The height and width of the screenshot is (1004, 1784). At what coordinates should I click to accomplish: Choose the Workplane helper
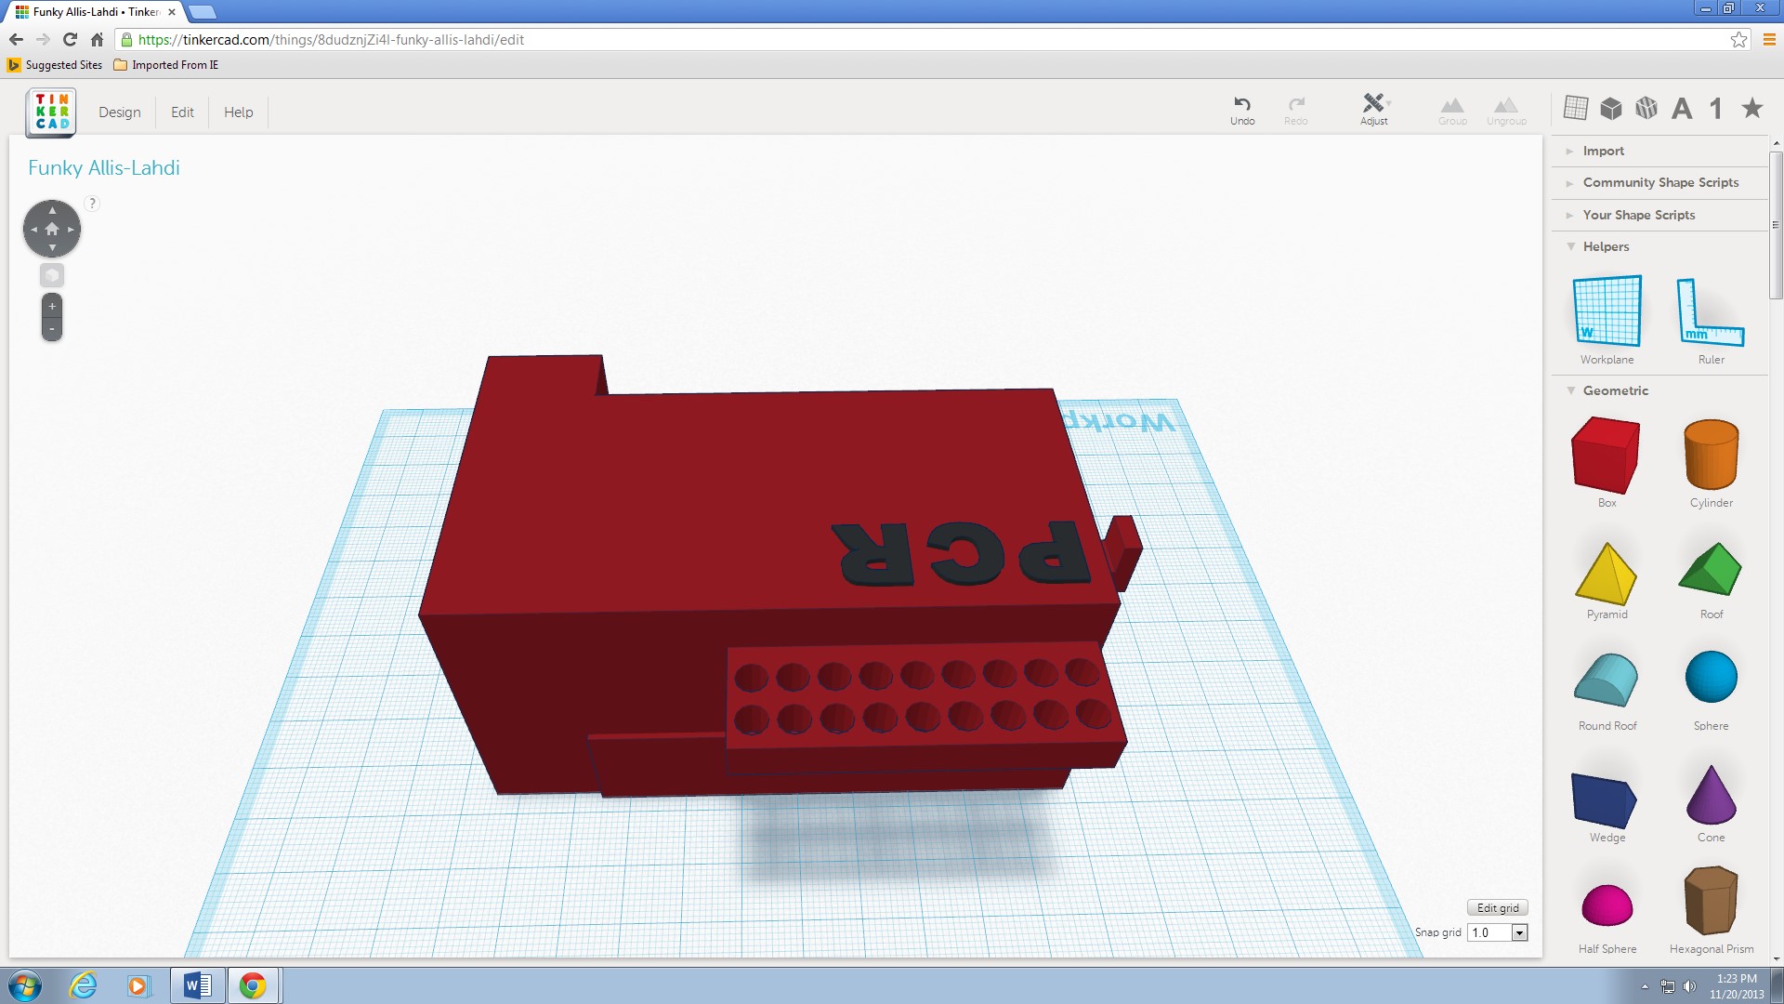click(x=1607, y=311)
